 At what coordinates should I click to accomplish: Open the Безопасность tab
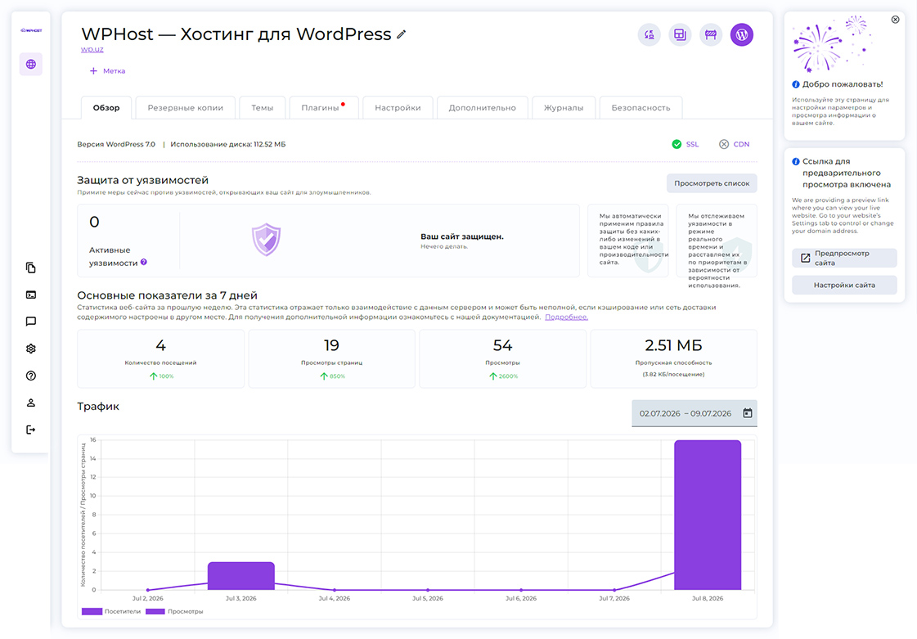[x=641, y=108]
